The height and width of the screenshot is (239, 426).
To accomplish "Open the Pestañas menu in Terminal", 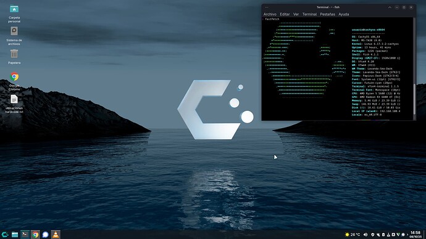I will (327, 14).
